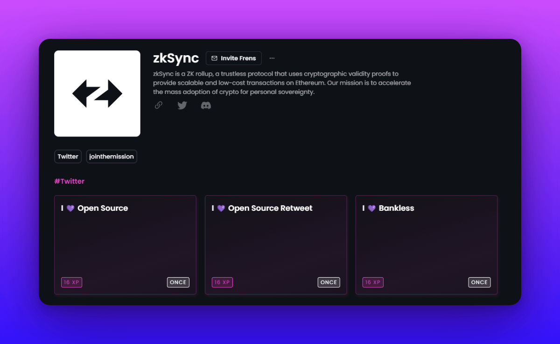Open the website link chain icon
This screenshot has height=344, width=560.
coord(159,105)
